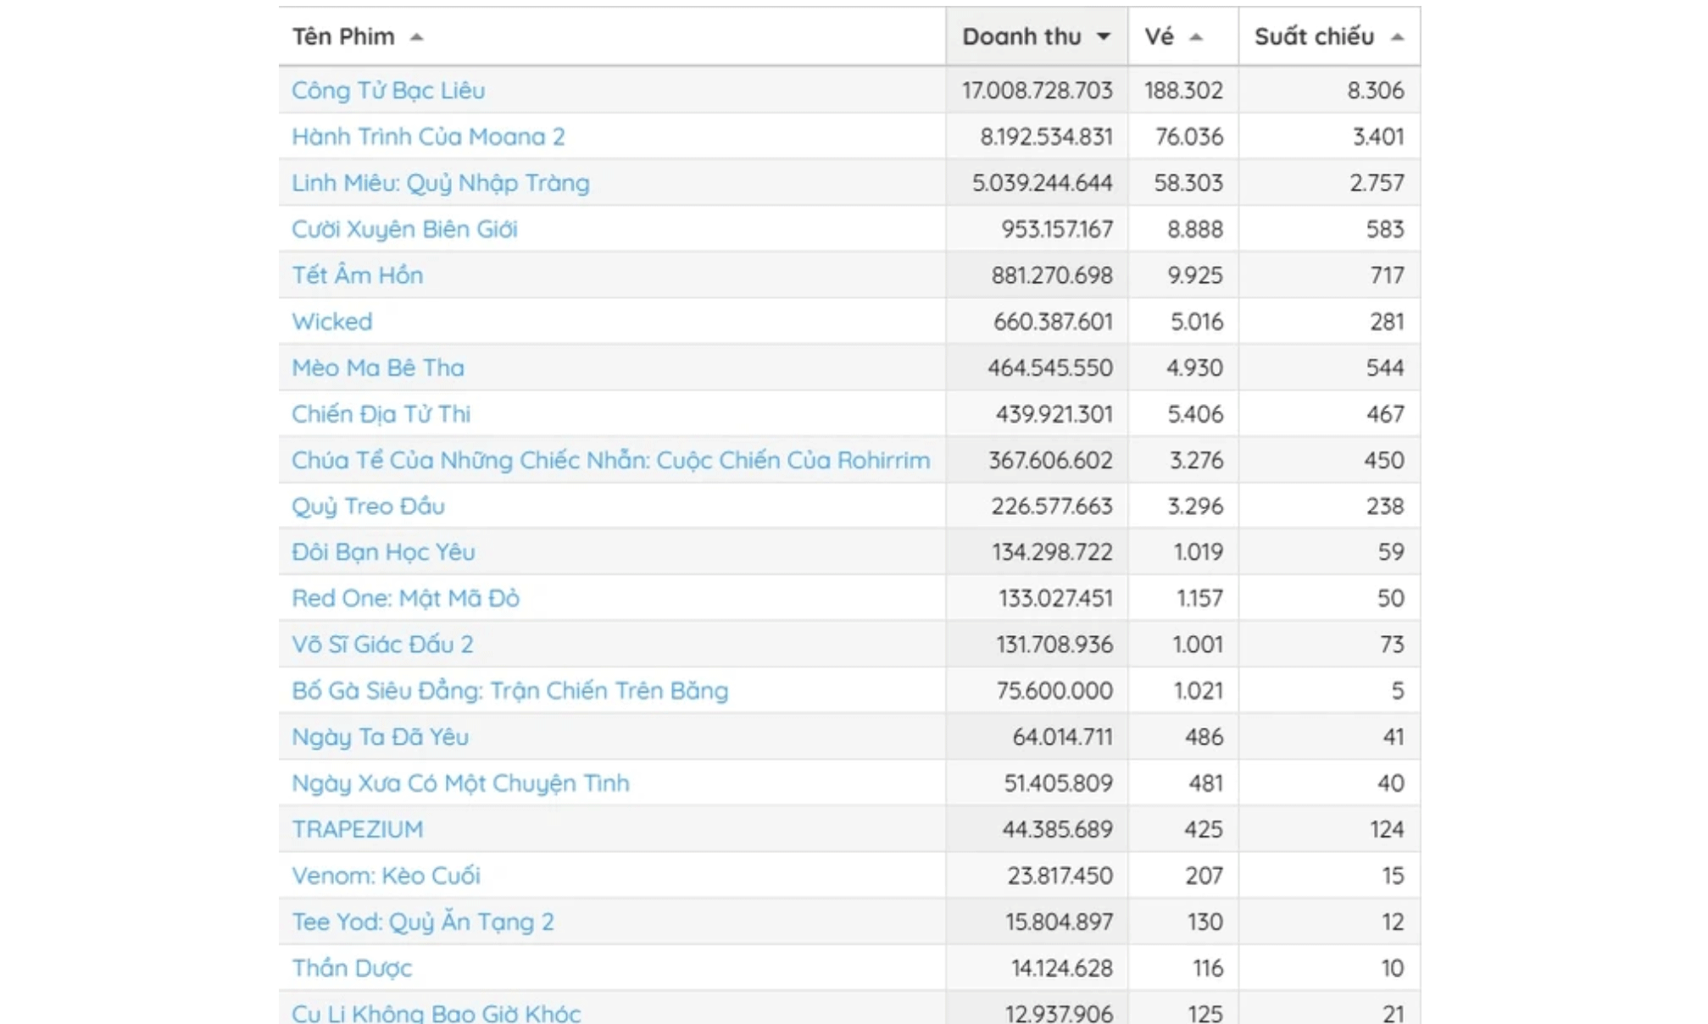Open Chúa Tể Của Những Chiếc Nhẫn link

tap(610, 460)
